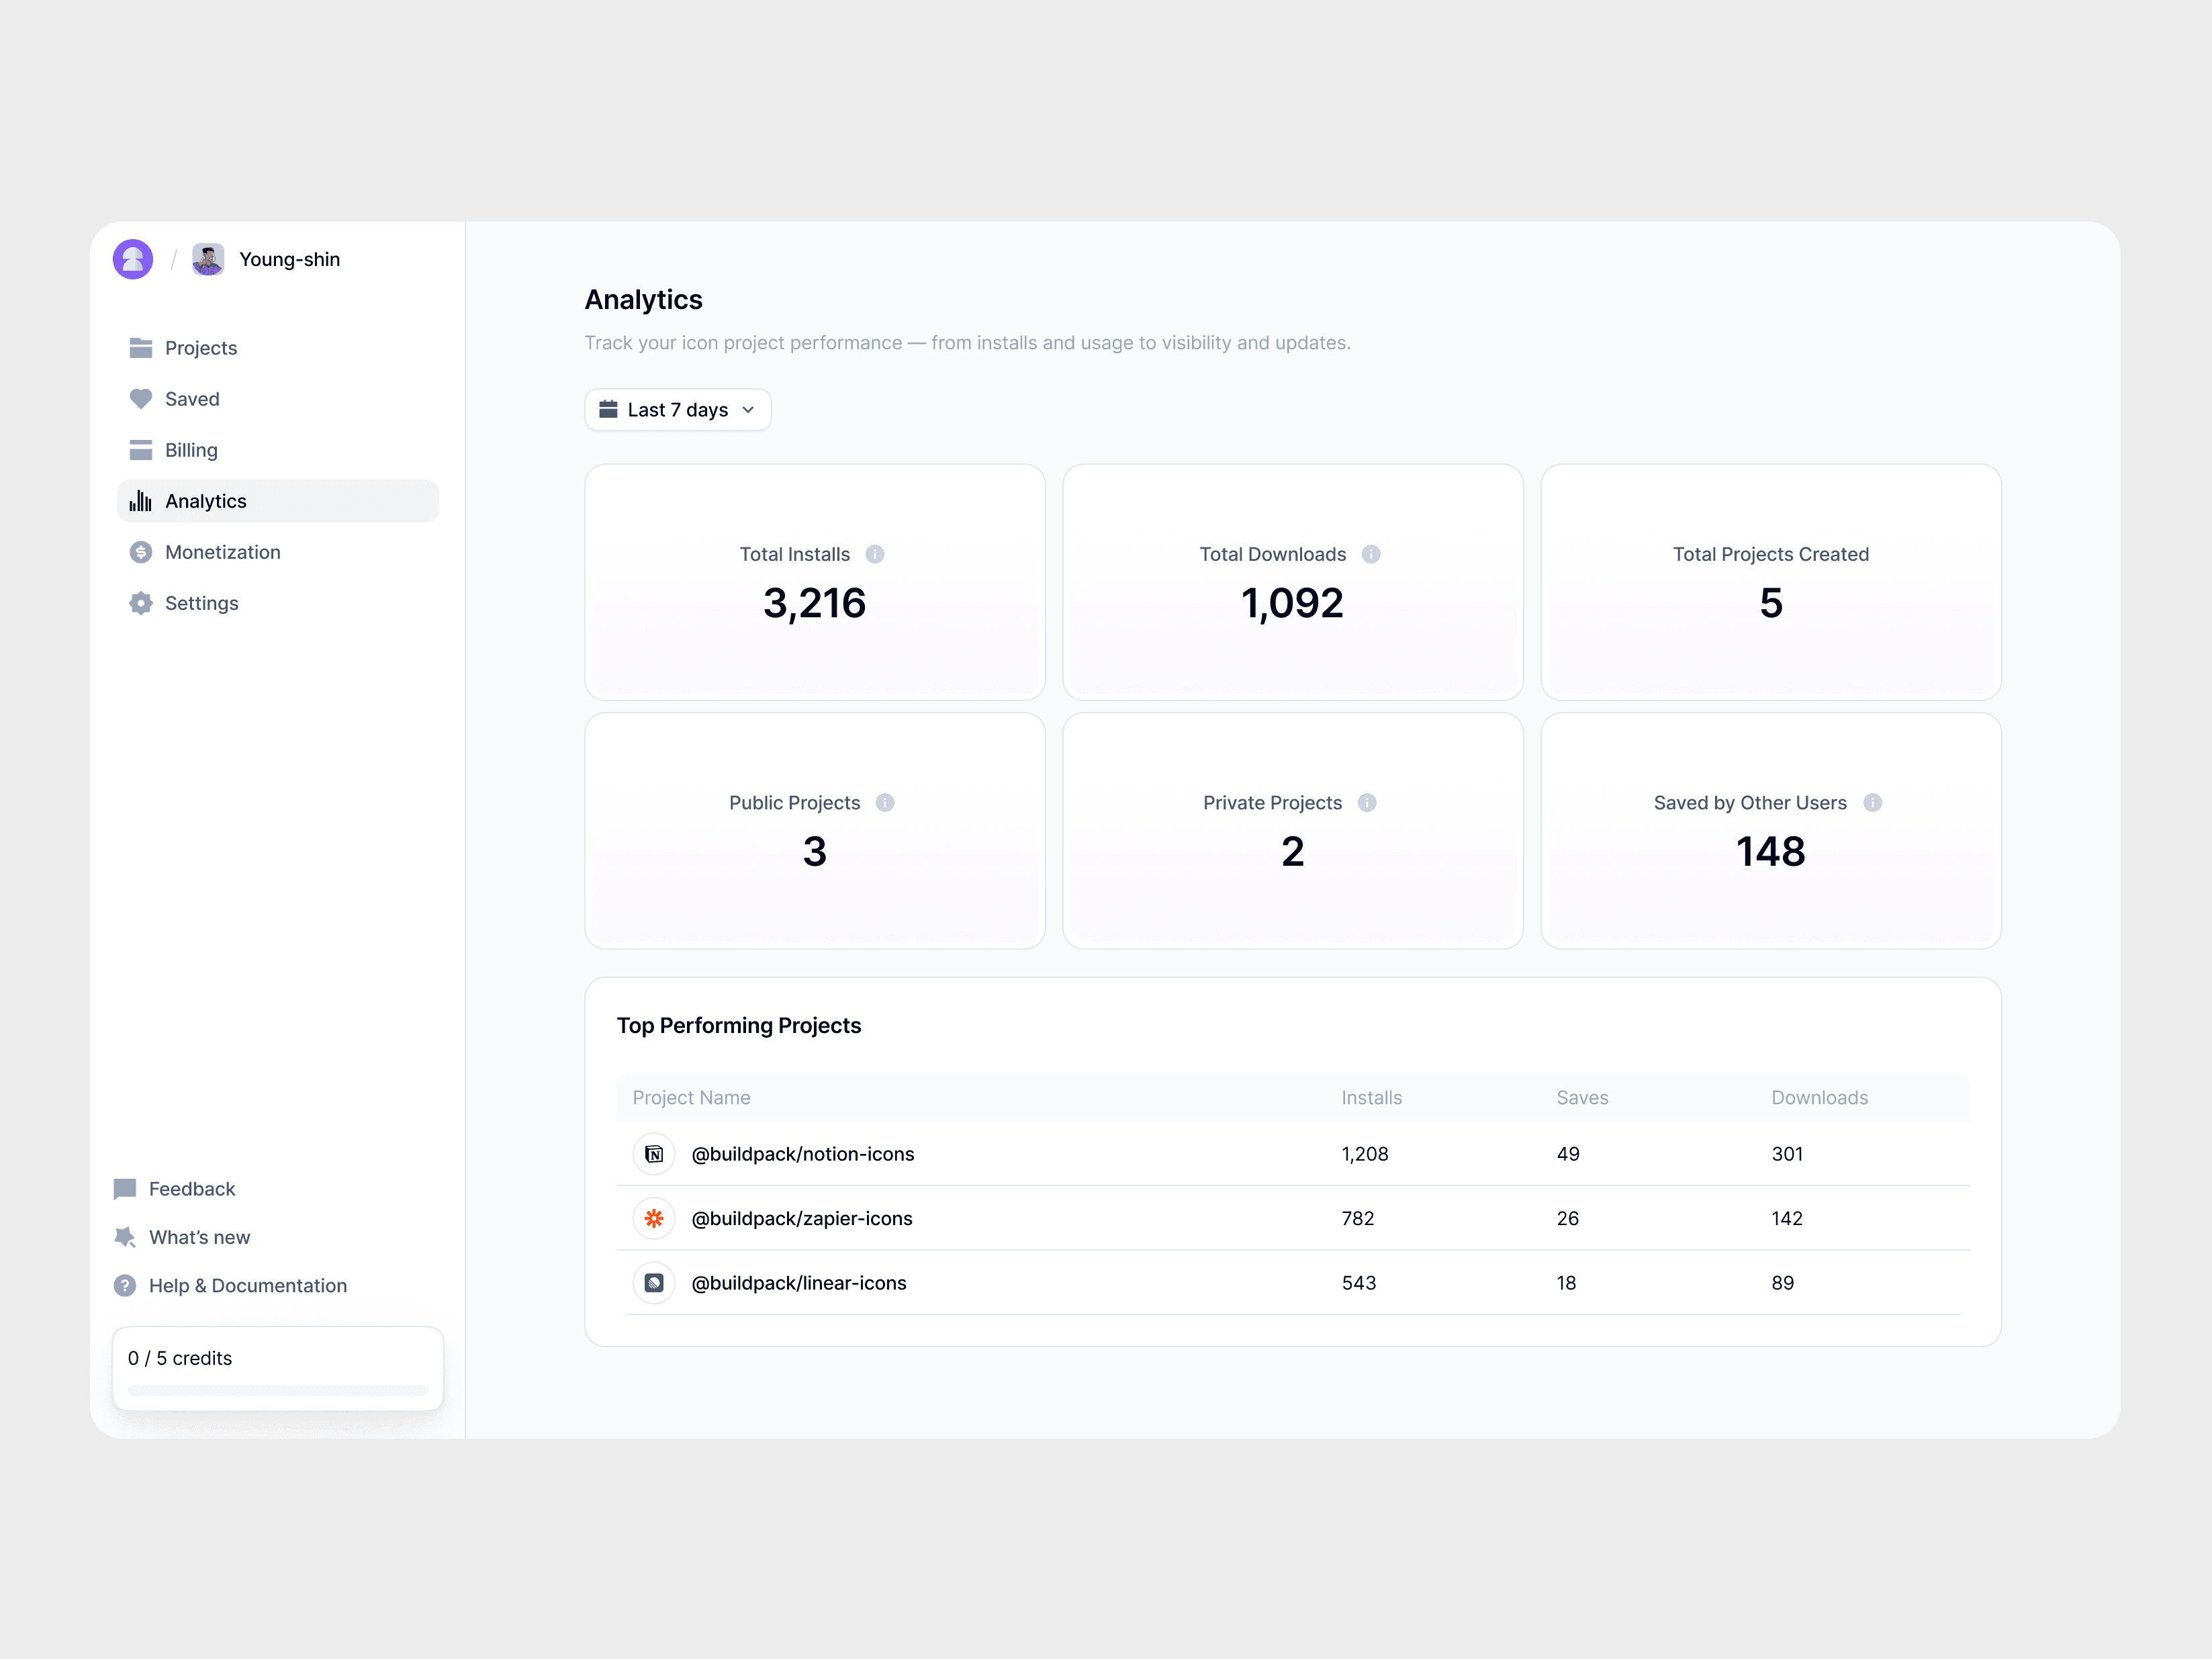Open the Last 7 days date range dropdown
This screenshot has height=1659, width=2212.
point(677,410)
